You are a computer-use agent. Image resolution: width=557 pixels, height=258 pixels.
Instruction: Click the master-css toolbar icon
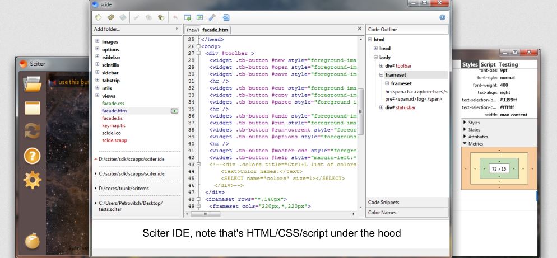226,17
